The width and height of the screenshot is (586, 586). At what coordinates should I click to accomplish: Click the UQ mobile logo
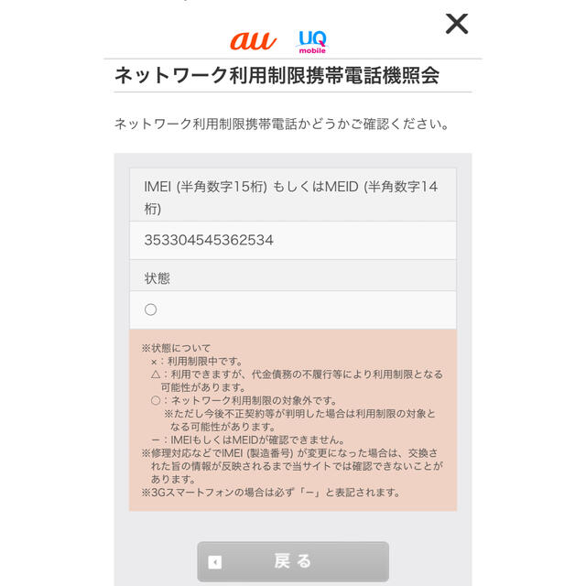pos(312,42)
